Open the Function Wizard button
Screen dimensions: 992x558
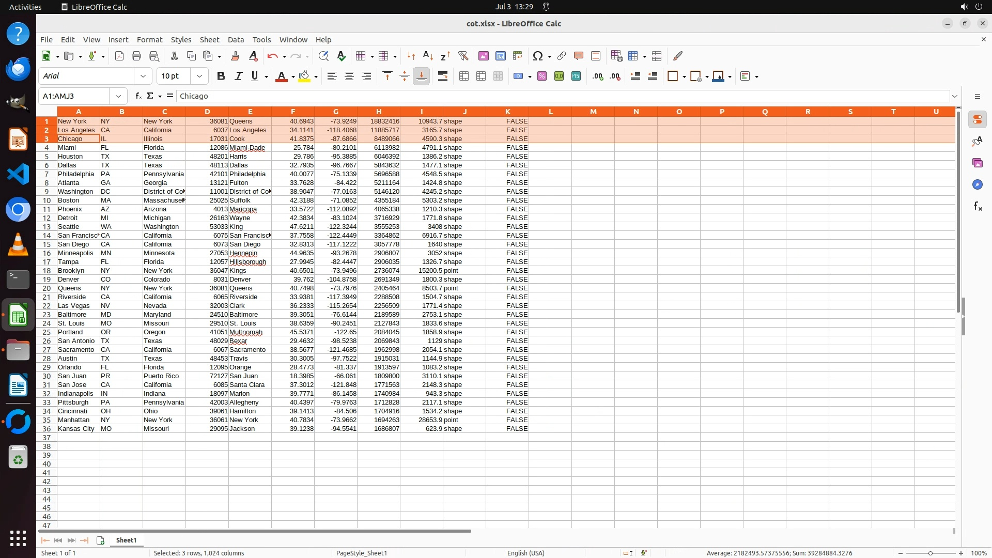pos(138,96)
